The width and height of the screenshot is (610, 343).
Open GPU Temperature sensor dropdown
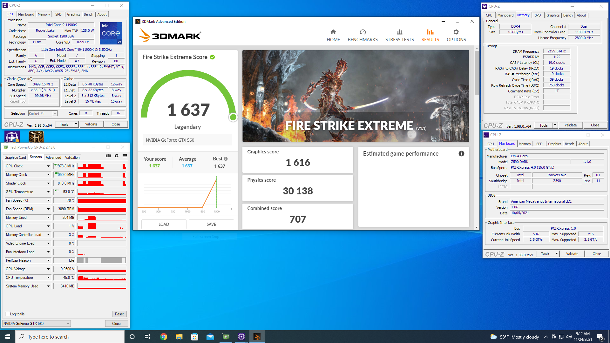tap(48, 192)
